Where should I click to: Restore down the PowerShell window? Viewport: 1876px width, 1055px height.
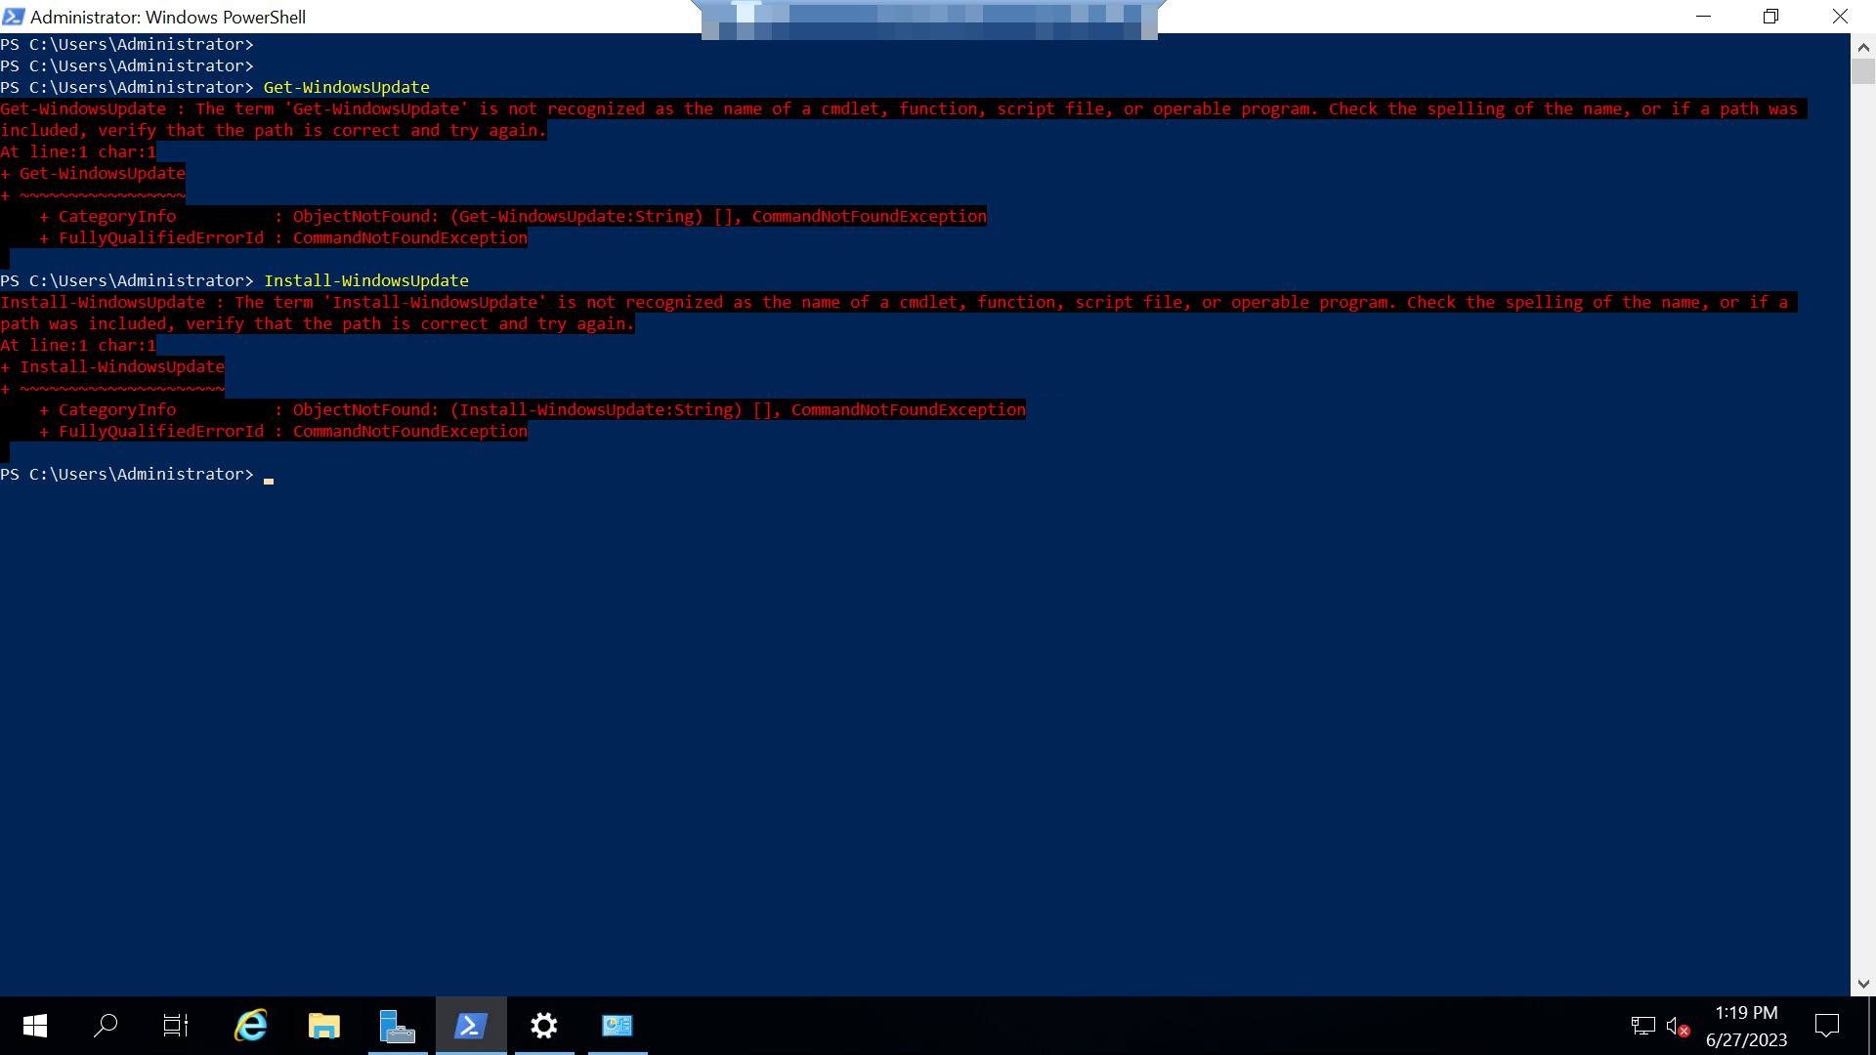[x=1771, y=17]
